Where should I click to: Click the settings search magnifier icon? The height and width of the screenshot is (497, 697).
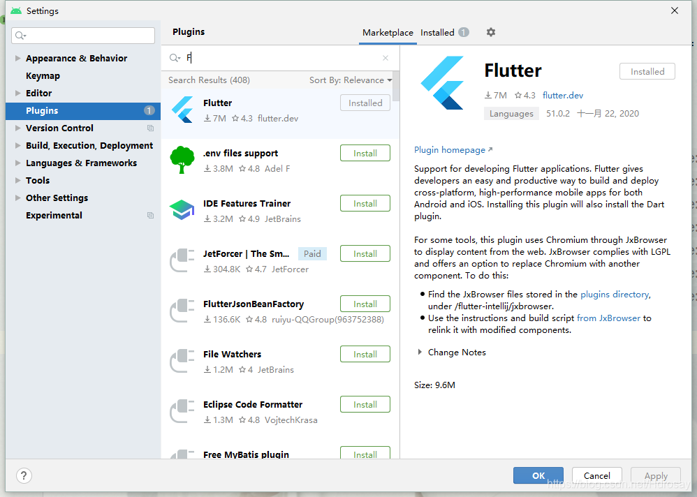click(20, 36)
